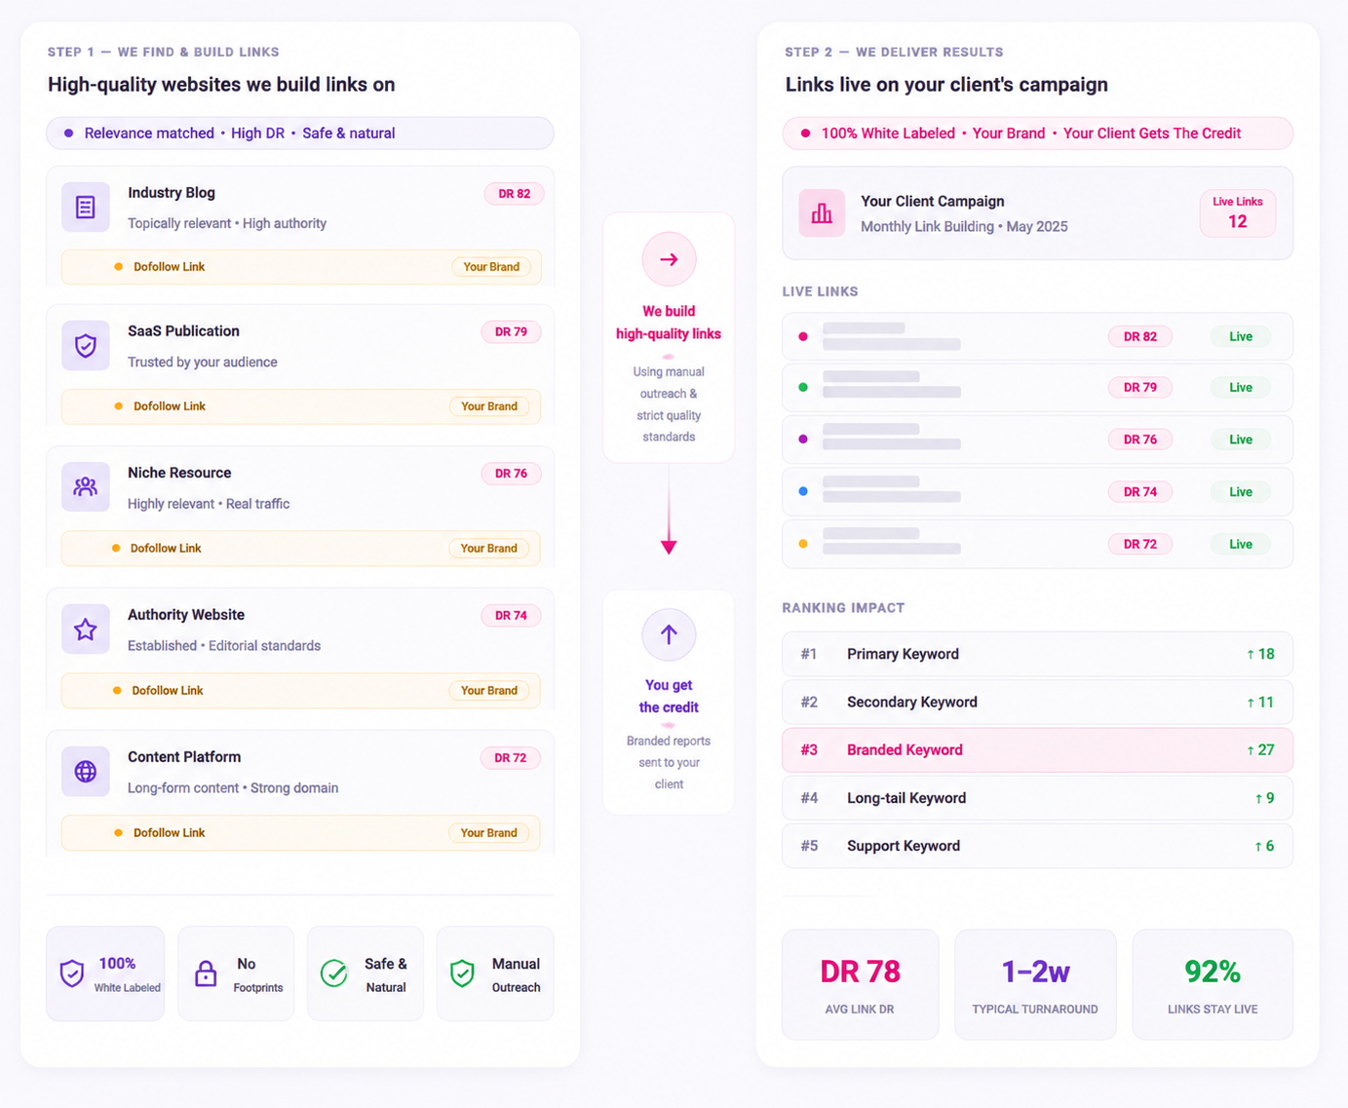Click the 100% White Labeled shield icon

point(72,974)
